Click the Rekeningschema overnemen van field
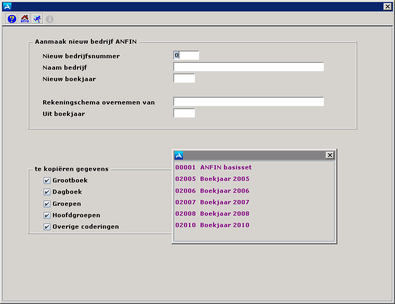The width and height of the screenshot is (395, 304). coord(248,102)
